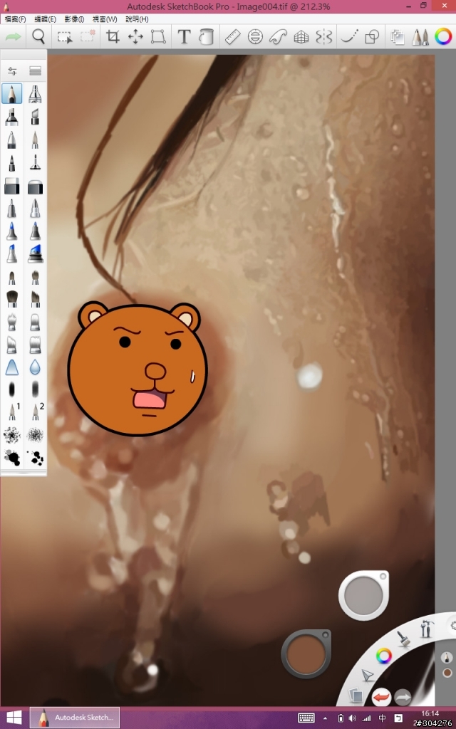
Task: Click the grey Brush puck
Action: tap(363, 595)
